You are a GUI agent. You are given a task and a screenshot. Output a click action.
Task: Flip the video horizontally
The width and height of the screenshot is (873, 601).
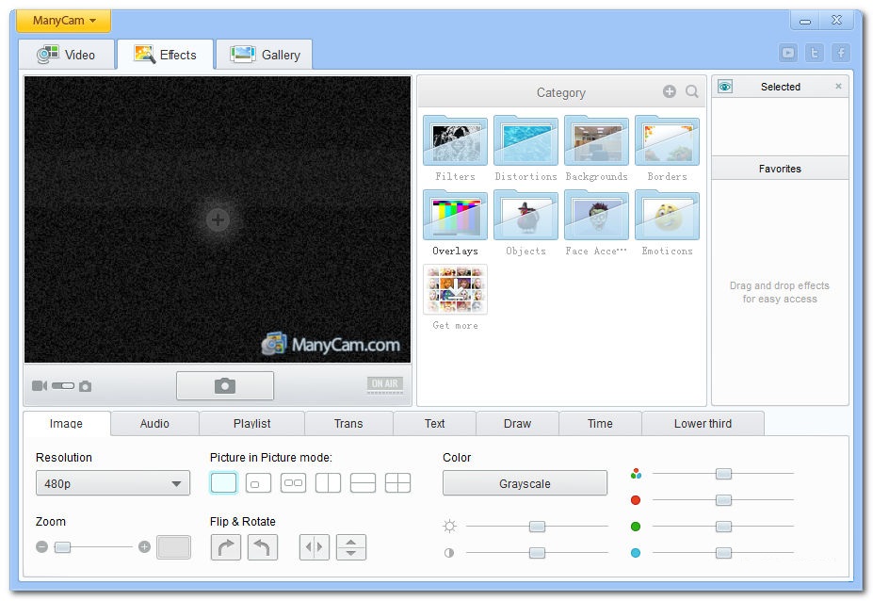pos(315,547)
